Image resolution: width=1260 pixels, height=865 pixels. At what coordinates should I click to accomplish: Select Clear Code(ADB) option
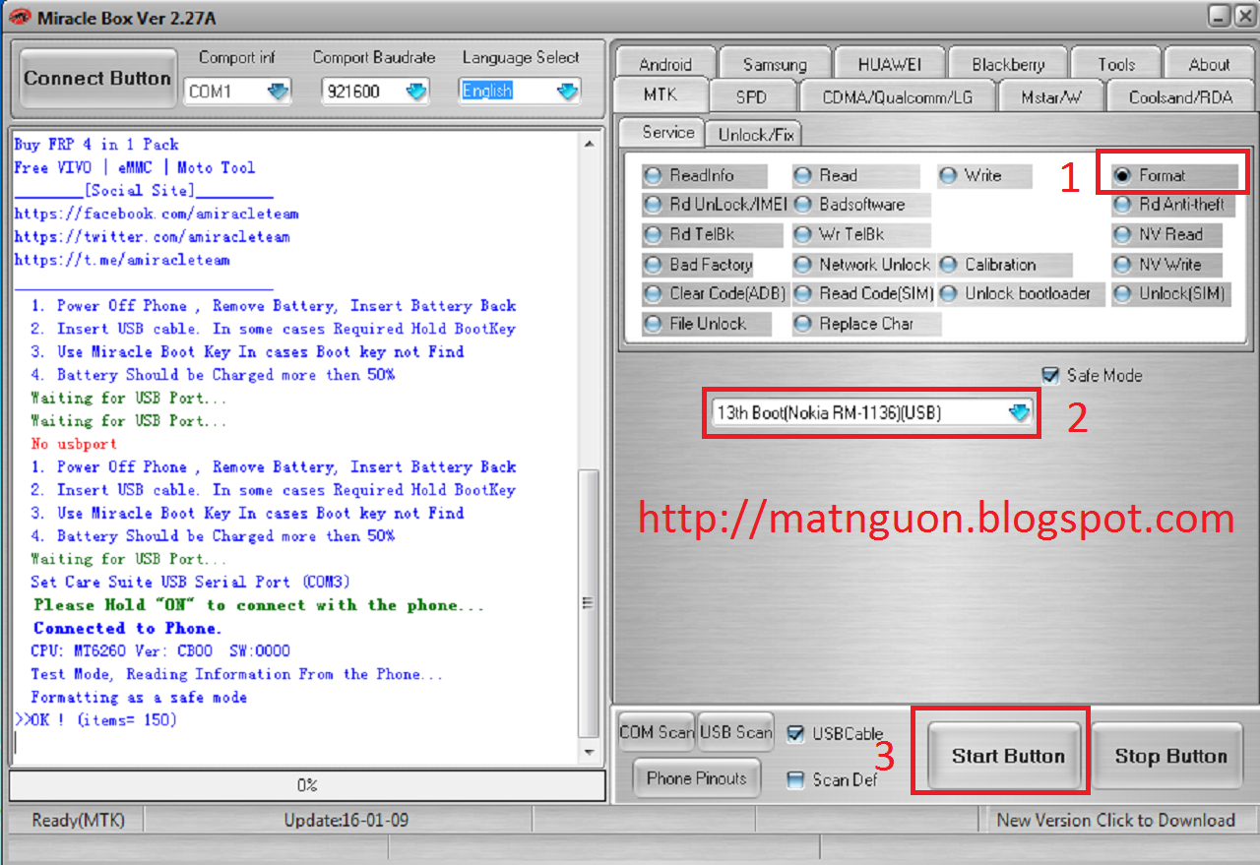715,293
